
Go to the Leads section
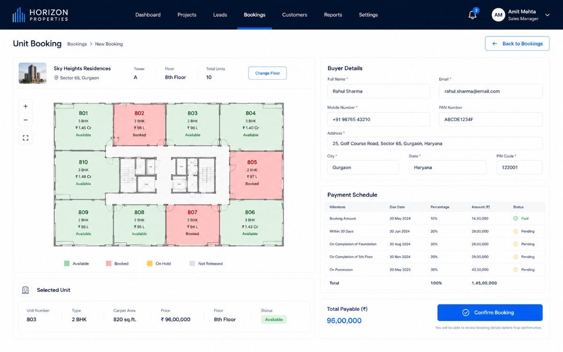(x=220, y=15)
